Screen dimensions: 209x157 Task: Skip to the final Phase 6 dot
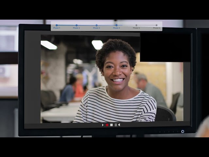[156, 25]
